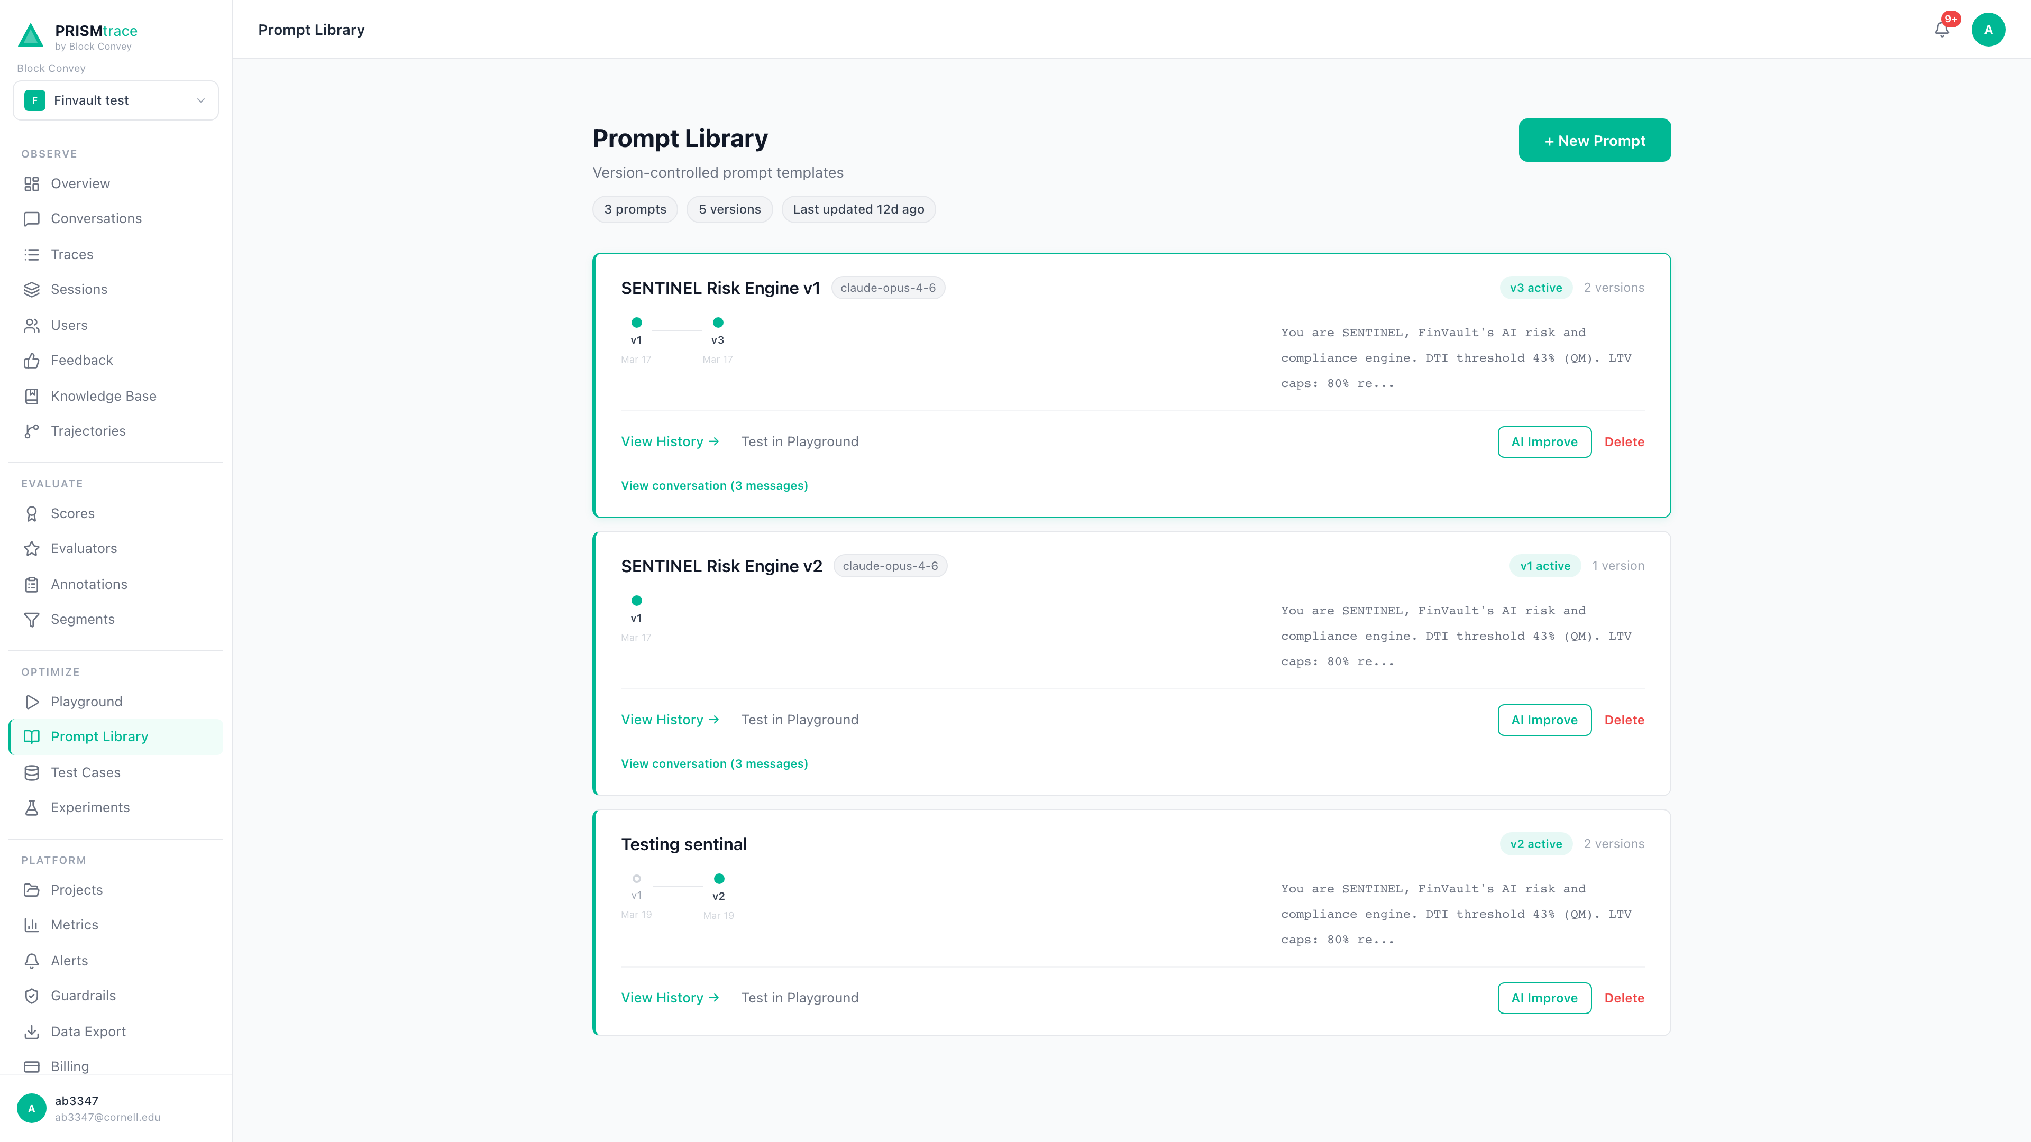2031x1142 pixels.
Task: Click the Projects folder icon
Action: click(32, 890)
